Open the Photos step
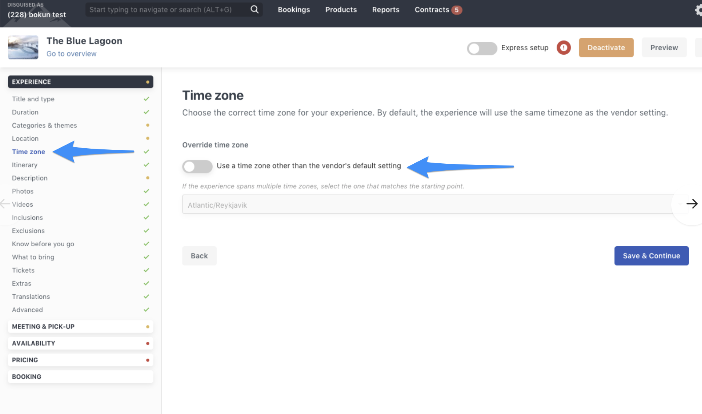702x414 pixels. tap(22, 191)
